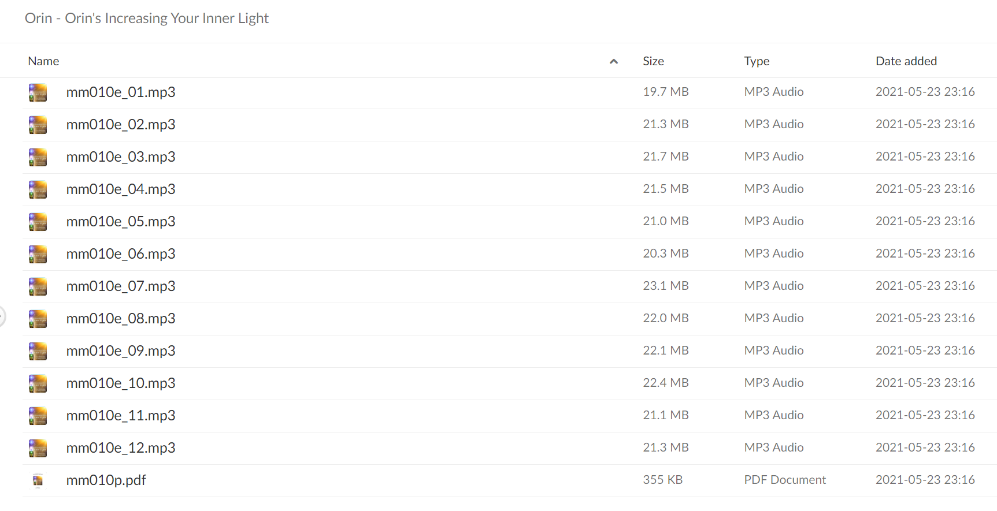Select the mm010e_06.mp3 filename
This screenshot has width=997, height=511.
click(121, 254)
